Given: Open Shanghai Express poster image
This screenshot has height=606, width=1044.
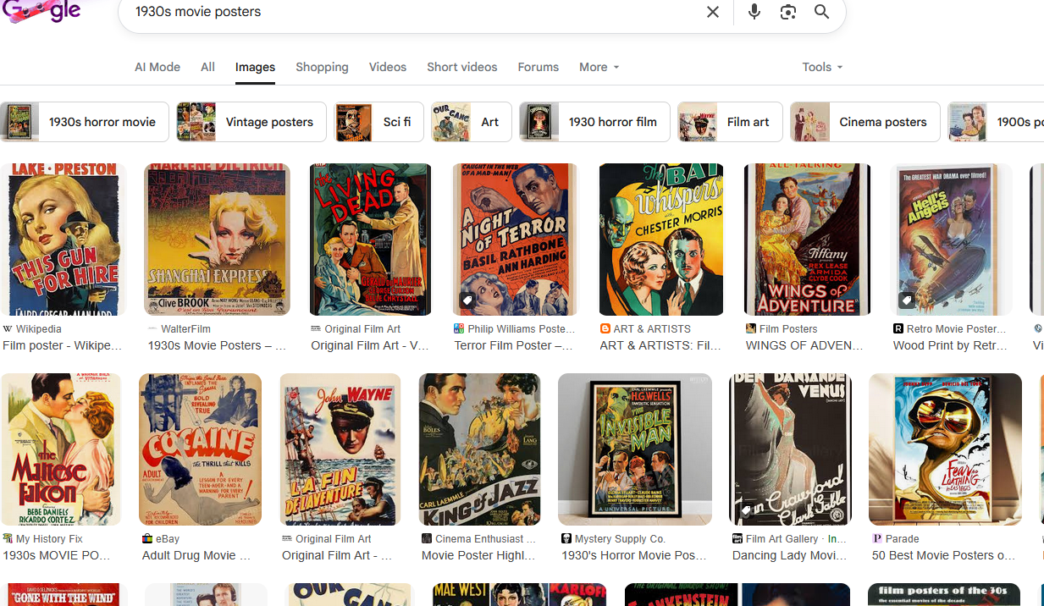Looking at the screenshot, I should tap(217, 240).
